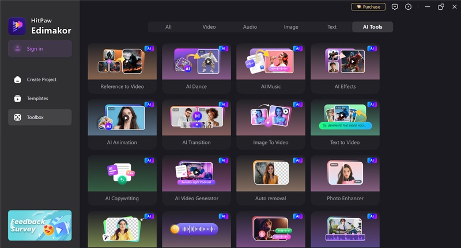Click the Create Project home icon
The width and height of the screenshot is (461, 248).
tap(18, 79)
